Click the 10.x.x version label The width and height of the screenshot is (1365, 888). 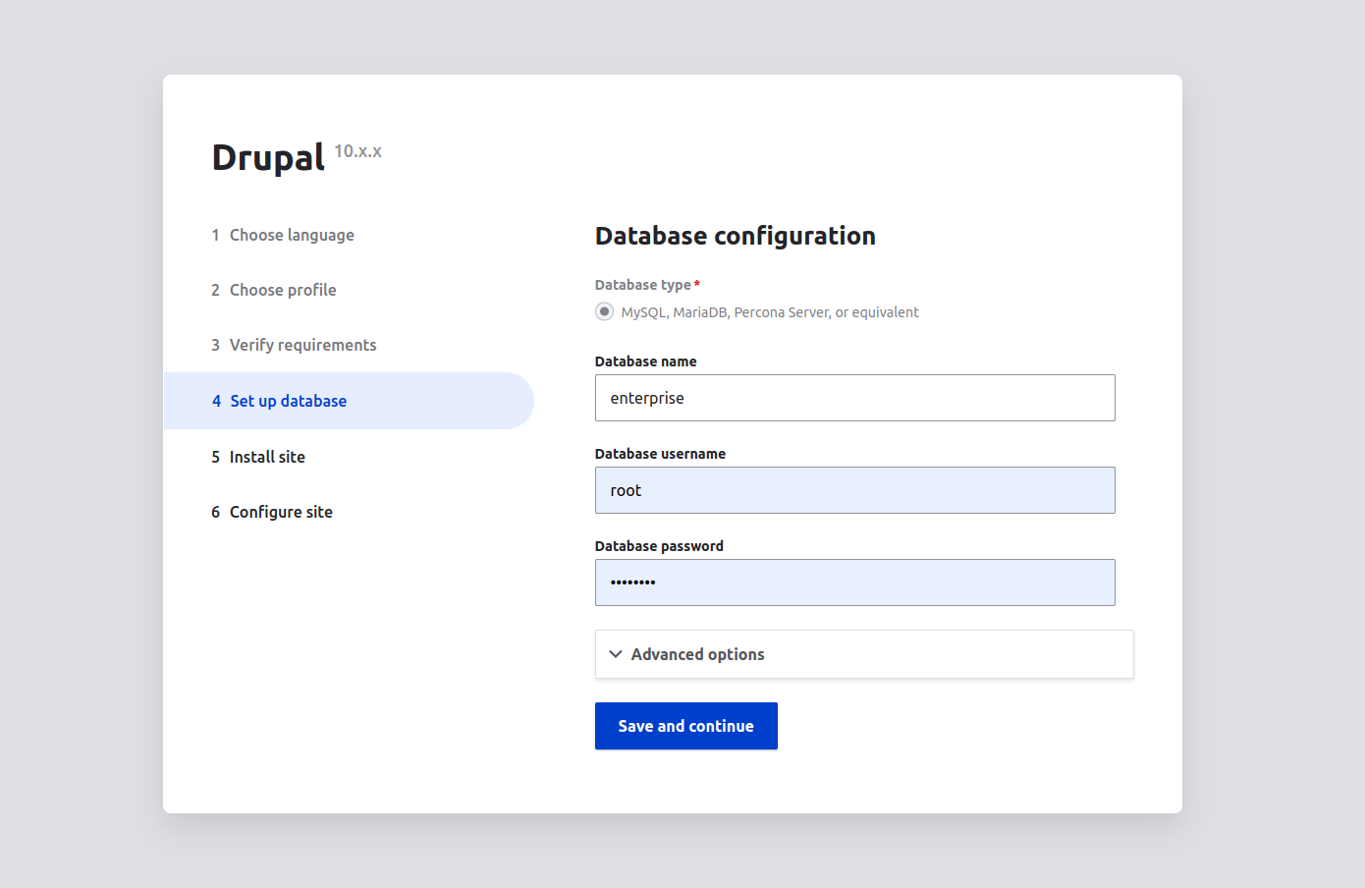point(357,151)
